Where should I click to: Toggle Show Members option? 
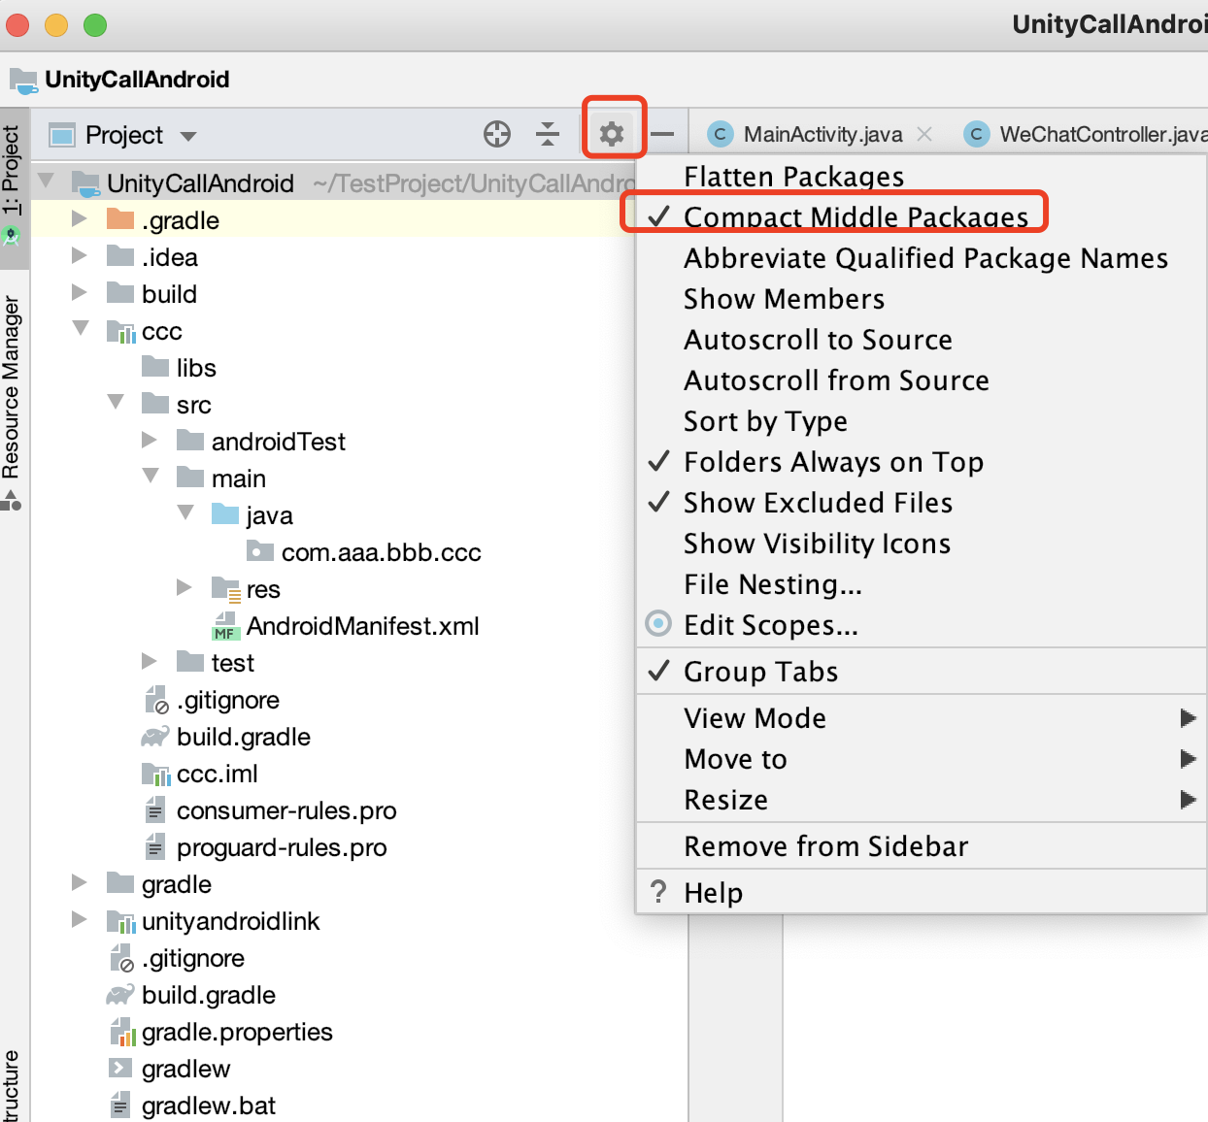[921, 298]
